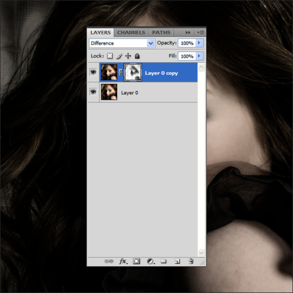Click the delete layer trash icon

191,261
